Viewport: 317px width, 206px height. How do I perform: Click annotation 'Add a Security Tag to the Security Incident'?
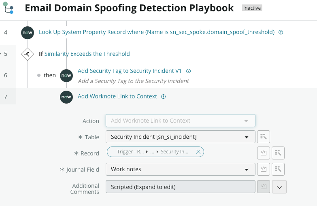pyautogui.click(x=133, y=81)
